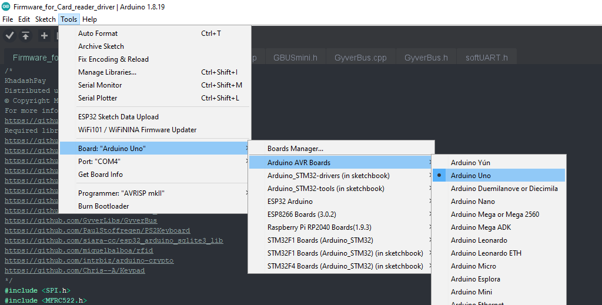Viewport: 602px width, 305px height.
Task: Click the #include <SPI.h> code line
Action: pos(38,290)
